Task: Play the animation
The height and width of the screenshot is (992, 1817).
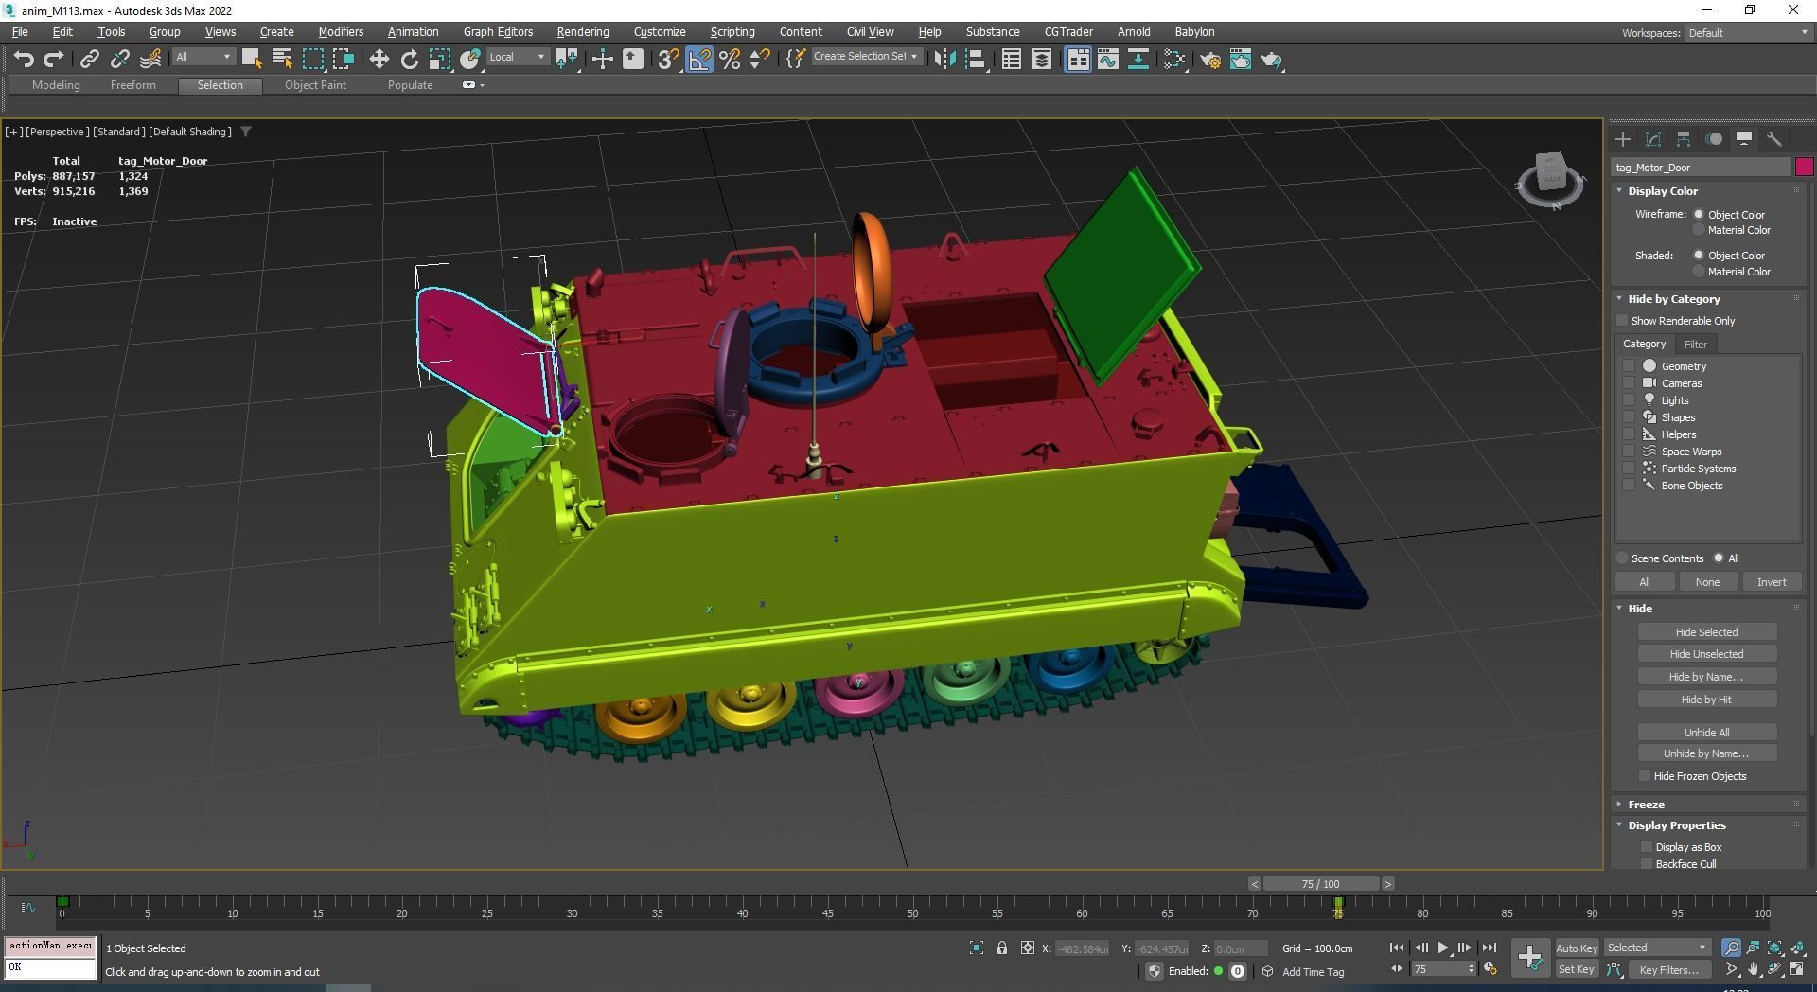Action: coord(1442,948)
